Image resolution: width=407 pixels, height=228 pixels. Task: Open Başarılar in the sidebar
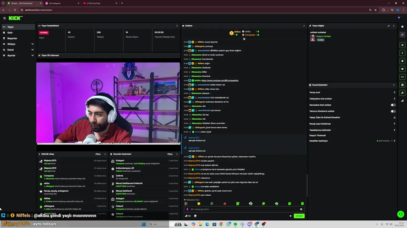(x=18, y=38)
